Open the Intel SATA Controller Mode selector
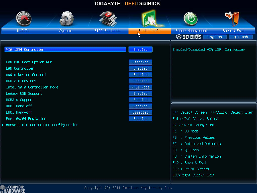 pos(140,87)
